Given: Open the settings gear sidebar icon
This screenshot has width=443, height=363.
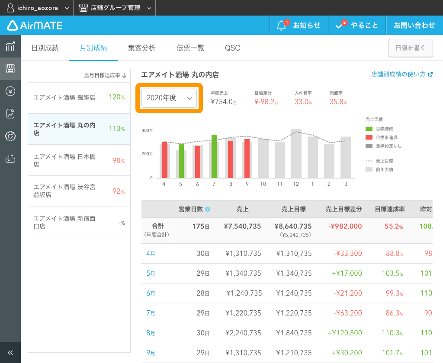Looking at the screenshot, I should tap(10, 136).
